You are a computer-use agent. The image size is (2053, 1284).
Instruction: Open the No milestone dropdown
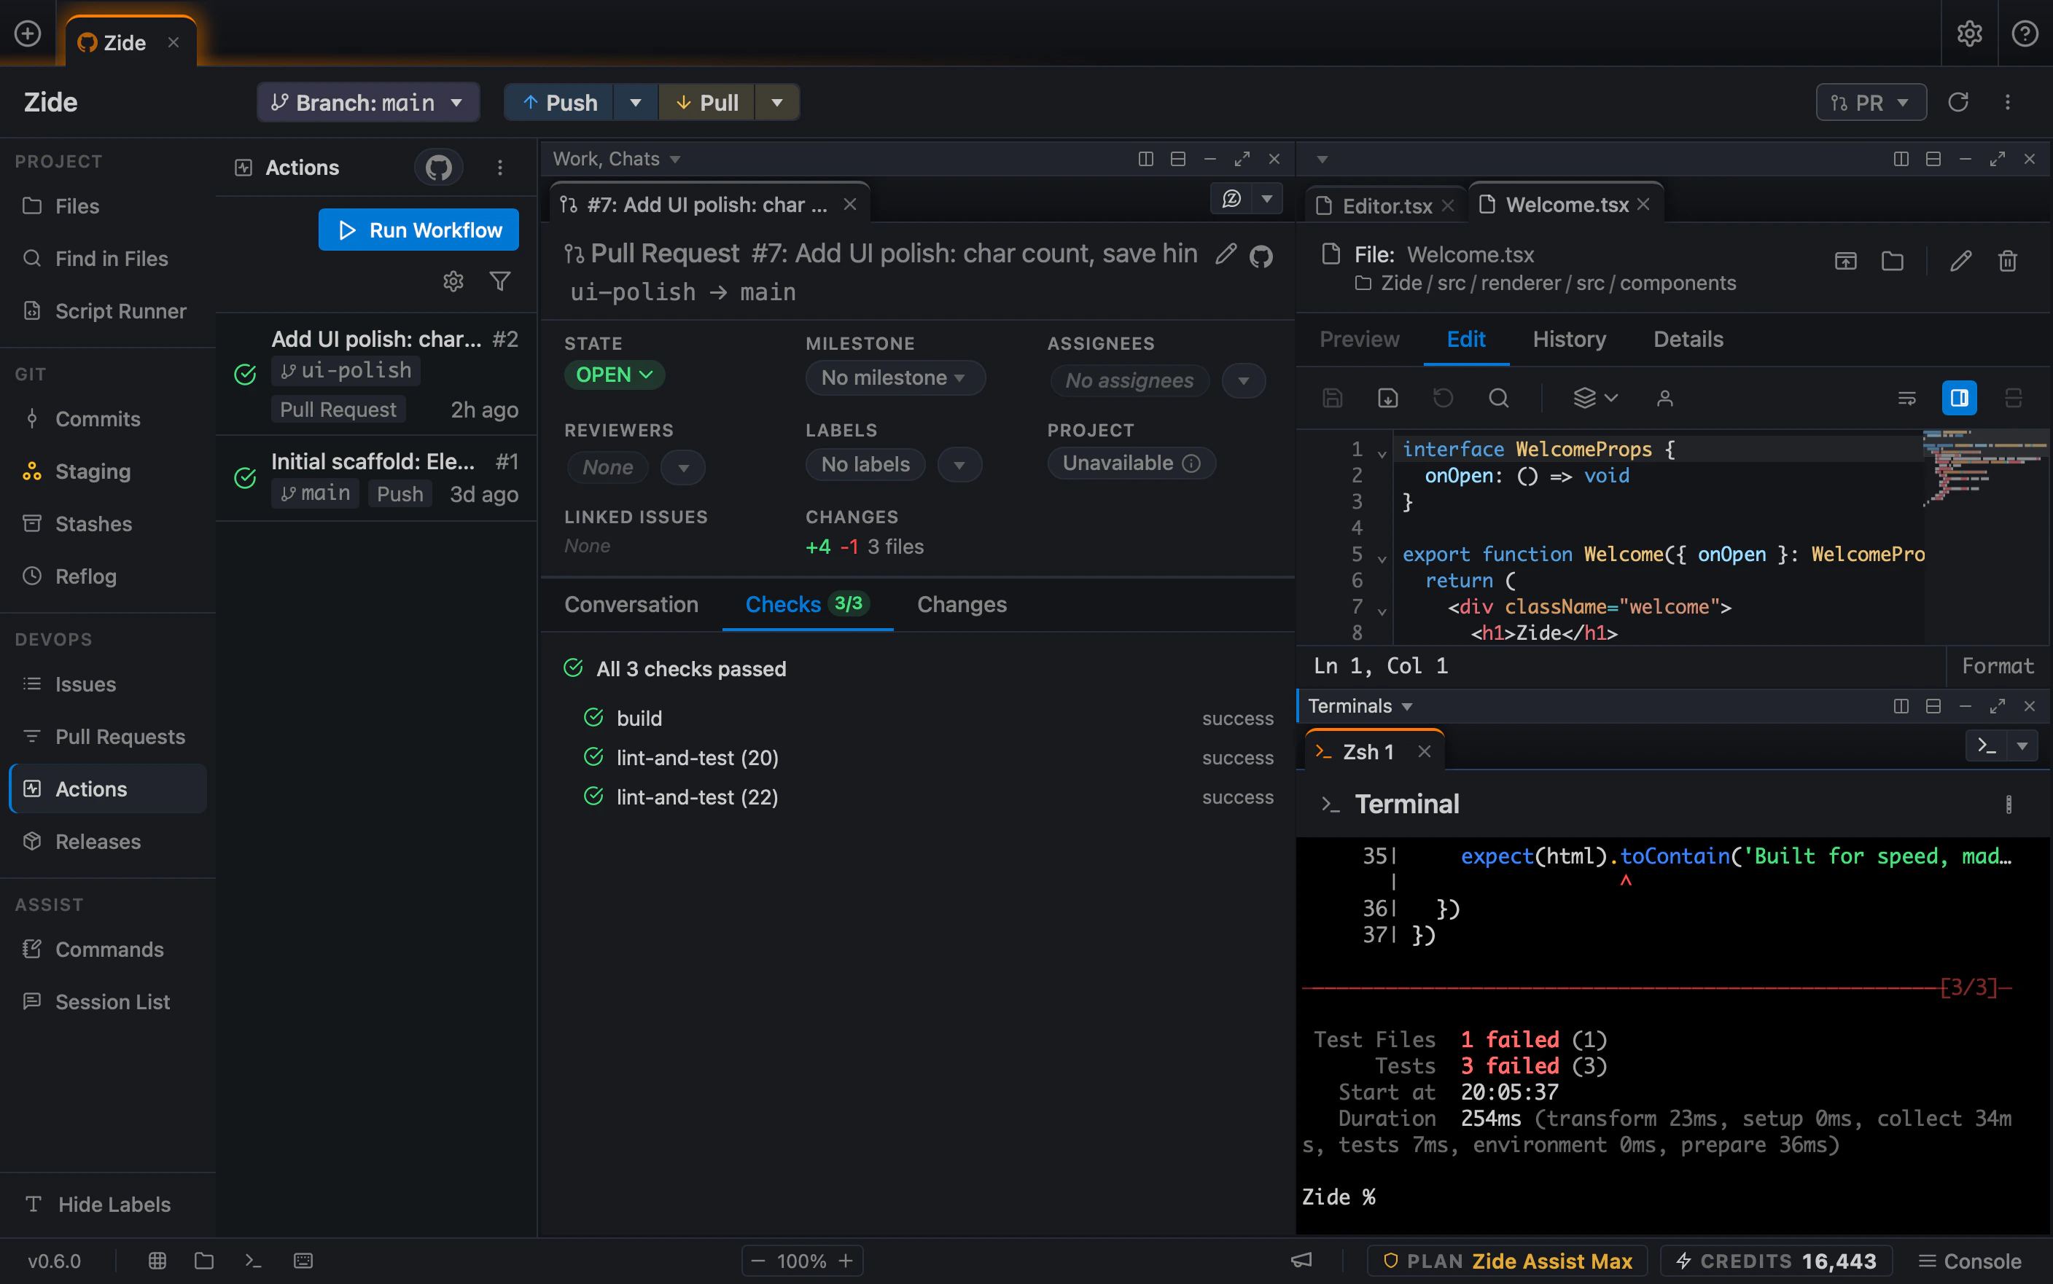(895, 378)
